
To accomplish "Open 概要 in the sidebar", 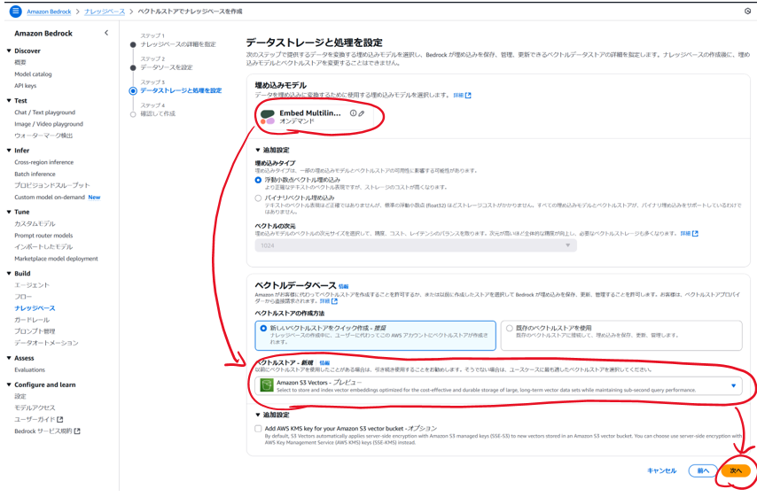I will point(20,62).
